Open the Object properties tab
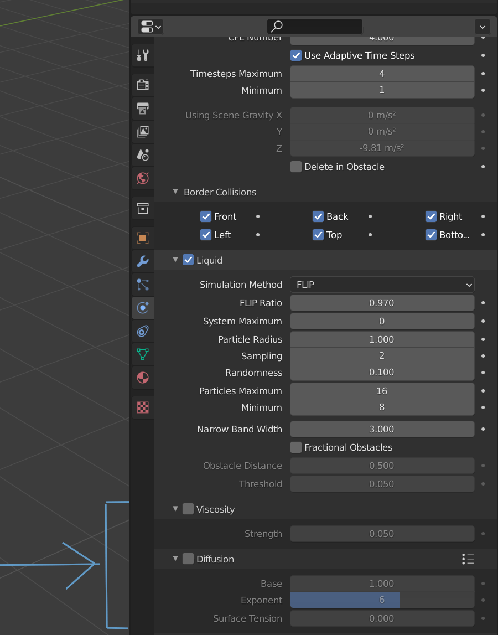 pos(142,238)
